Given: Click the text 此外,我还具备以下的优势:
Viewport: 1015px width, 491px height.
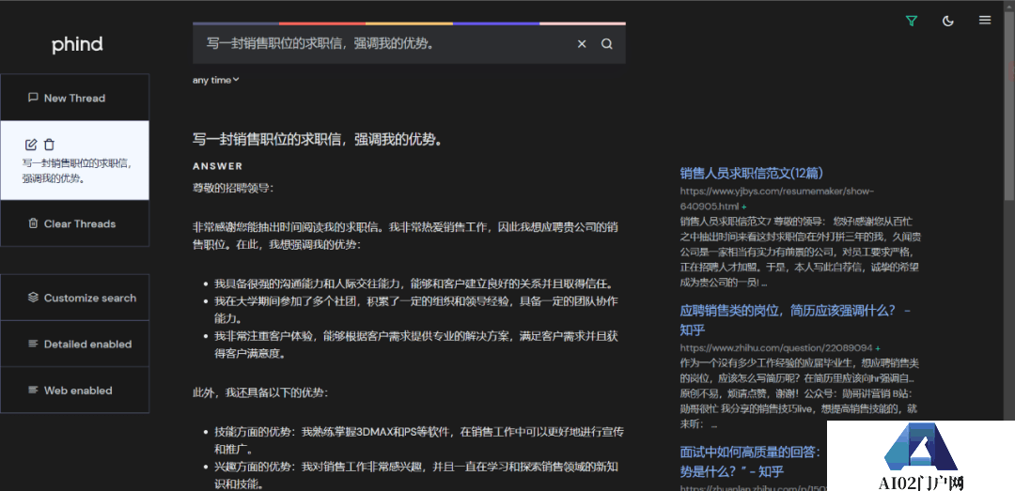Looking at the screenshot, I should pos(260,392).
